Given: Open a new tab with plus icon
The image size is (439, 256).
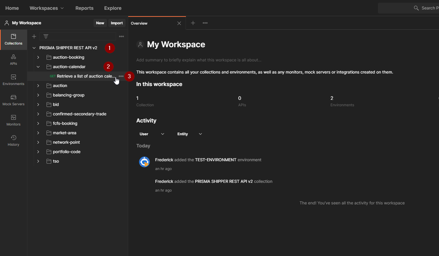Looking at the screenshot, I should 193,23.
